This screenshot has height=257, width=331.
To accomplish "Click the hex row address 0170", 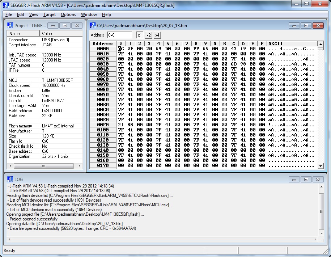I will coord(103,165).
